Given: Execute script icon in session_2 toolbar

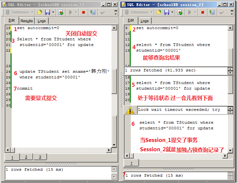Looking at the screenshot, I should pyautogui.click(x=212, y=12).
